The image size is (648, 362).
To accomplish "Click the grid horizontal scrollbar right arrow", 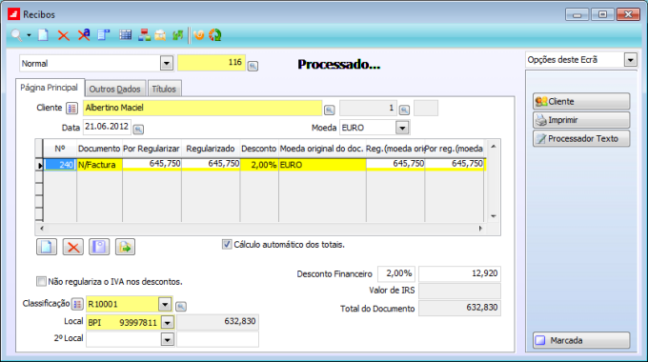I will pyautogui.click(x=479, y=228).
